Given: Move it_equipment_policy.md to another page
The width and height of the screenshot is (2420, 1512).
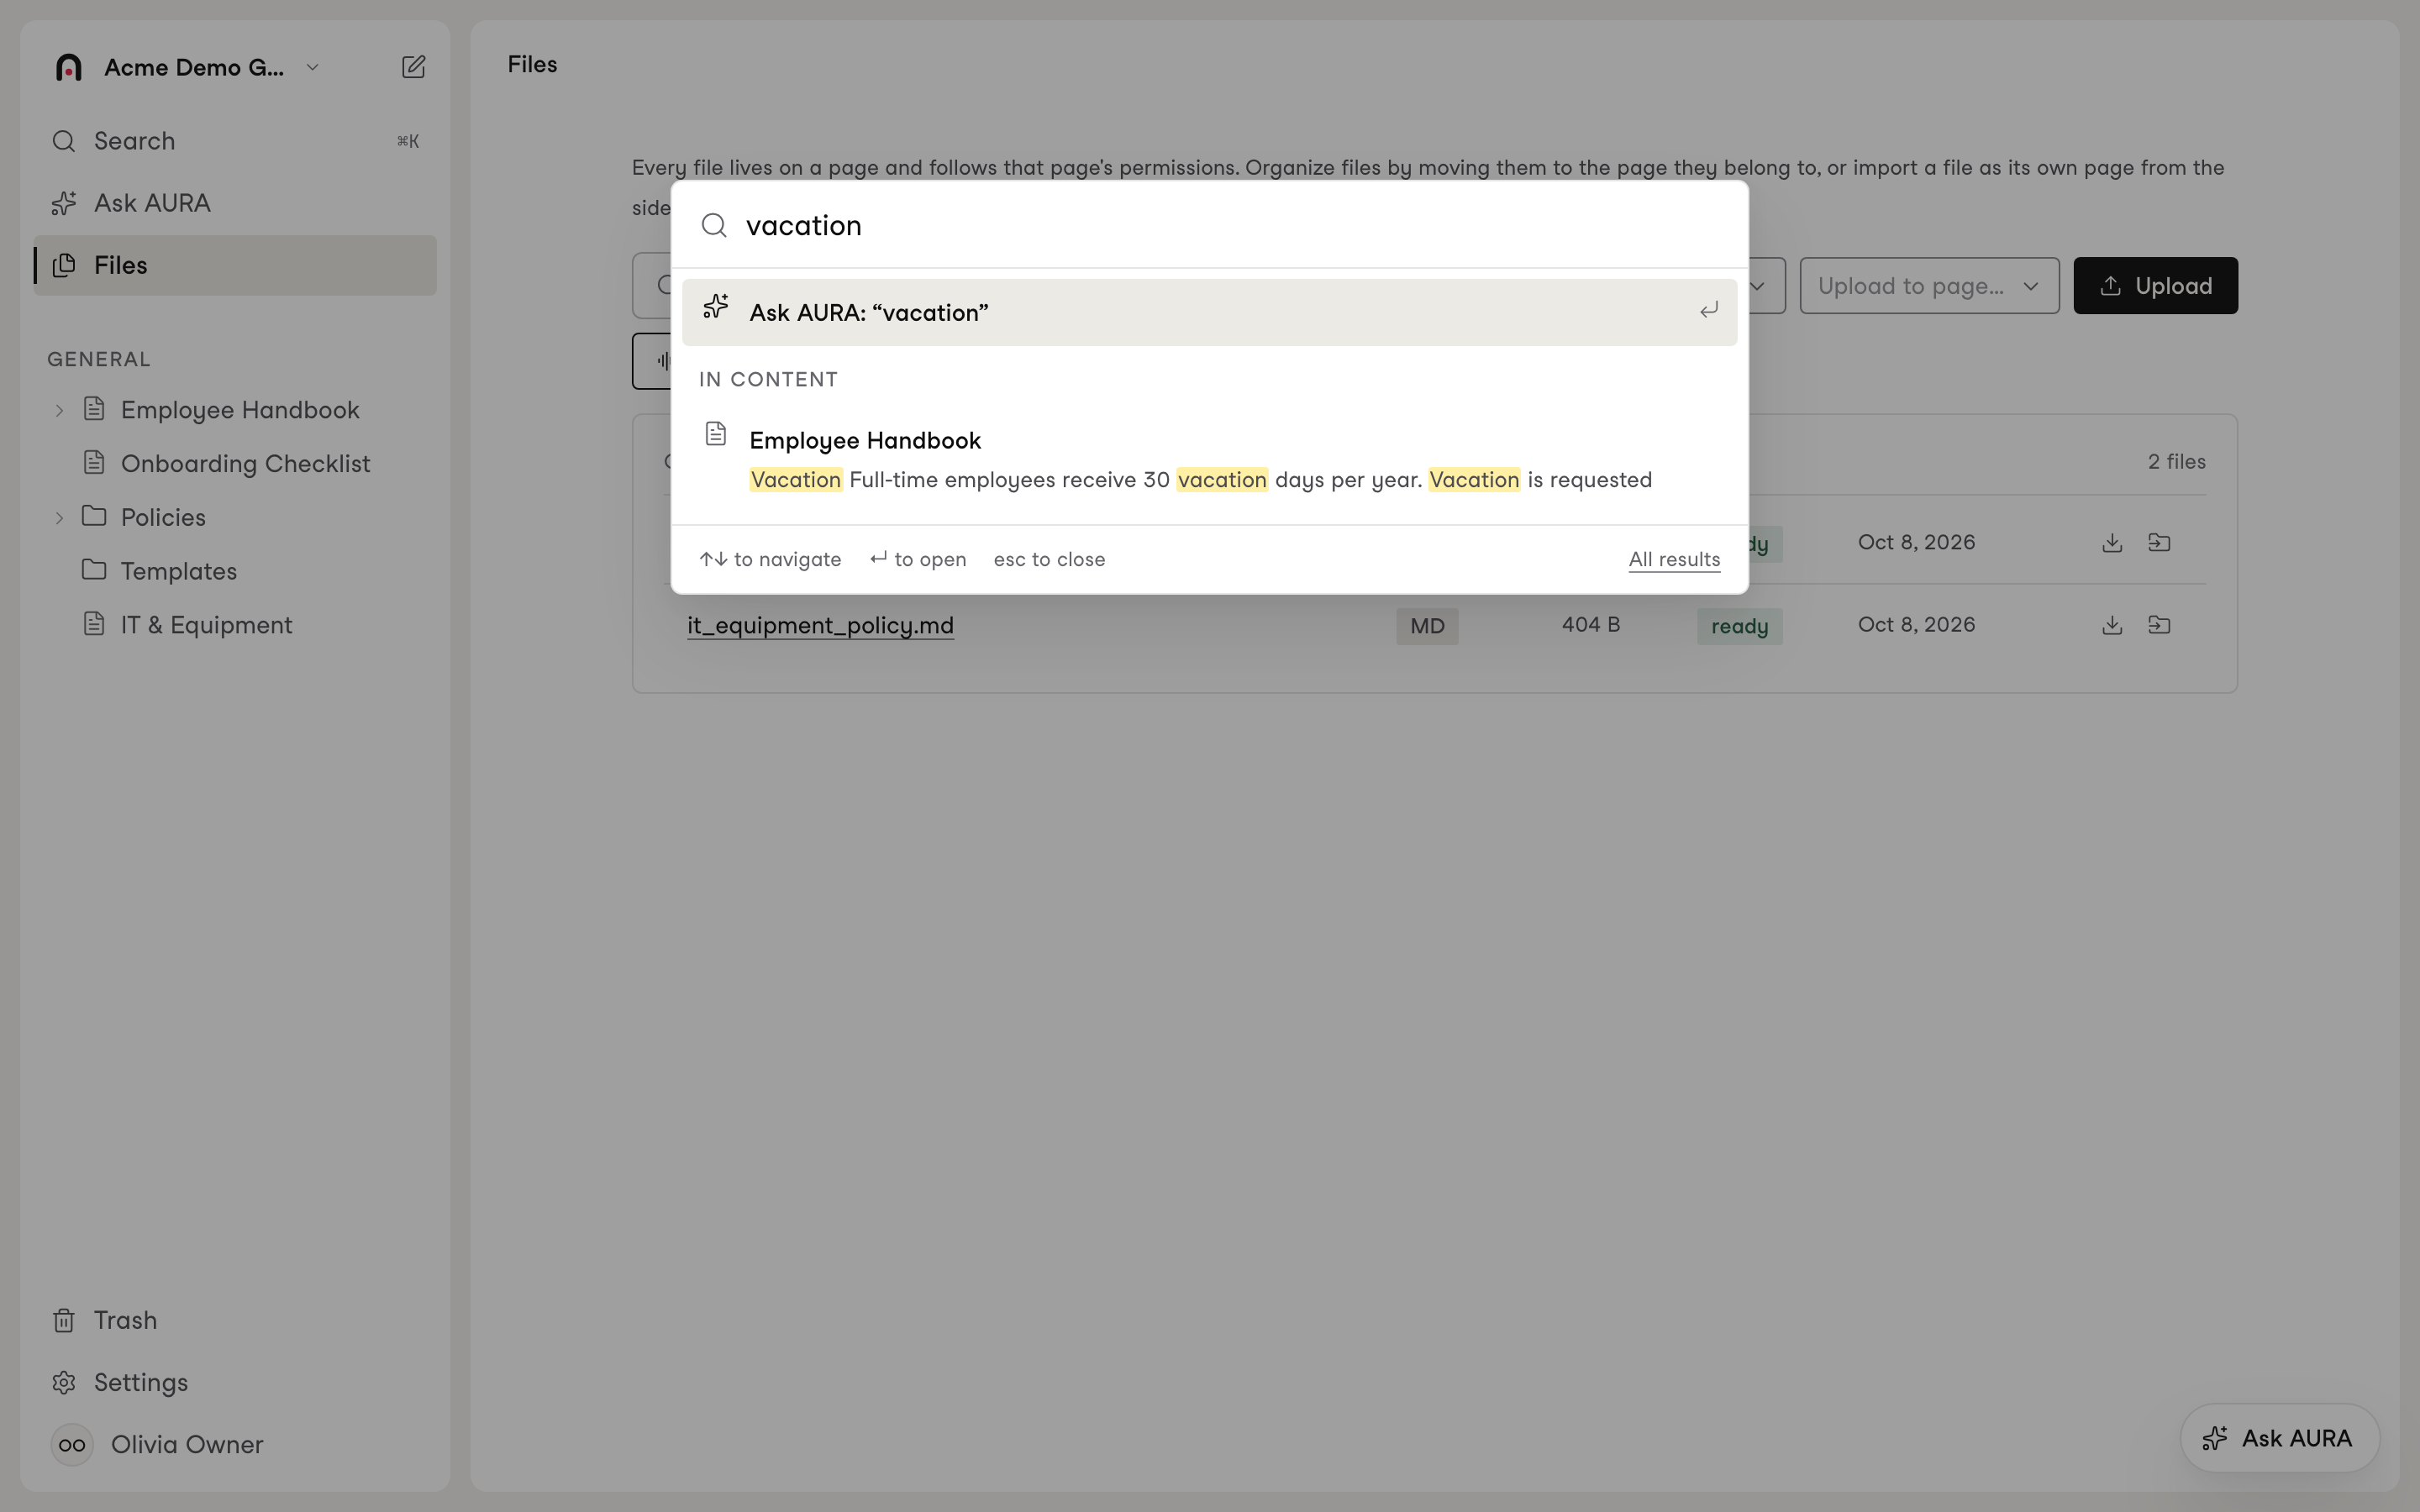Looking at the screenshot, I should point(2159,625).
